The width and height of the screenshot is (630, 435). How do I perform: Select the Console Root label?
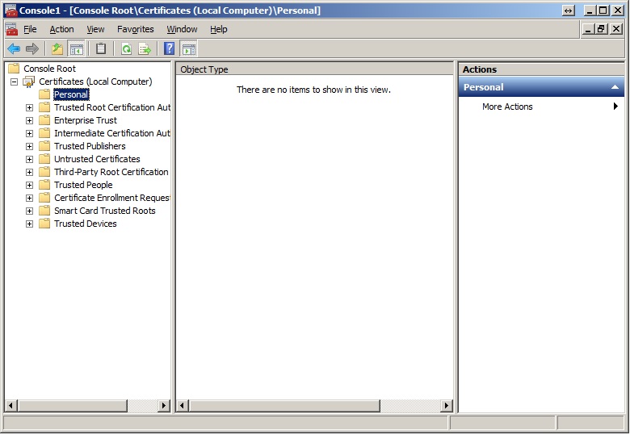[49, 69]
